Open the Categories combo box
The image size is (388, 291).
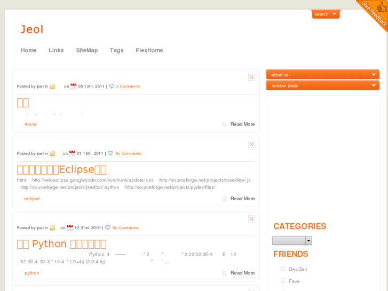(292, 240)
